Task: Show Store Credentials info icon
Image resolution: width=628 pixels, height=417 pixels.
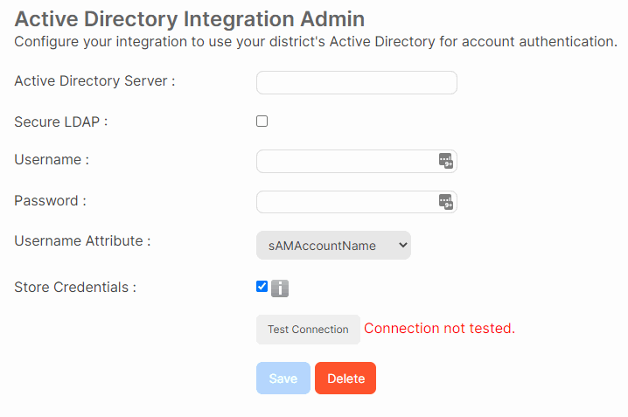Action: point(280,288)
